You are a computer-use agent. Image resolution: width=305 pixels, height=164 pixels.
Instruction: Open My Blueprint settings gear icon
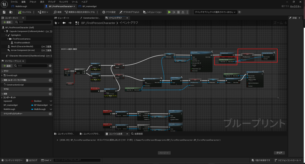pyautogui.click(x=50, y=66)
